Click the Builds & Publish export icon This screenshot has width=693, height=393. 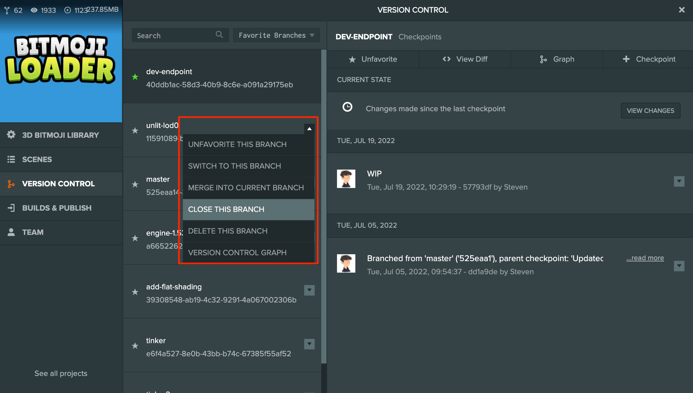click(11, 208)
